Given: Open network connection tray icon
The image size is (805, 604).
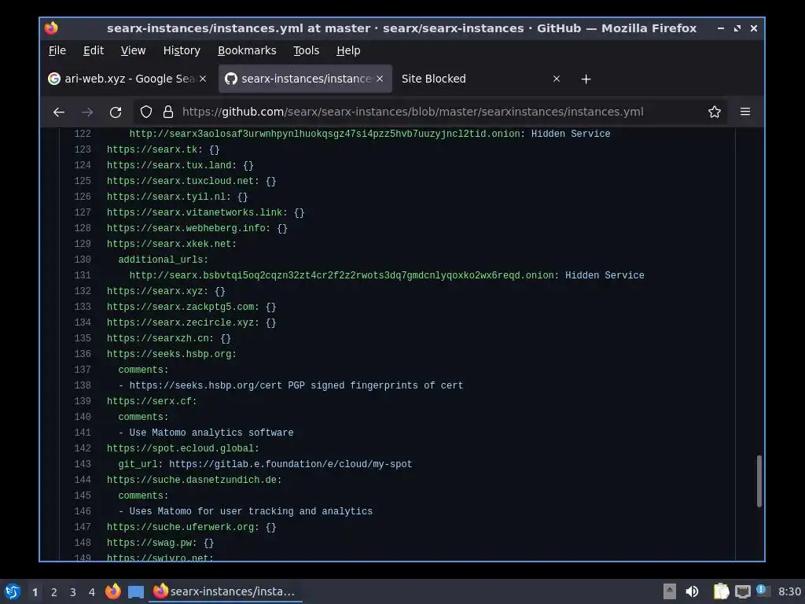Looking at the screenshot, I should (x=742, y=591).
